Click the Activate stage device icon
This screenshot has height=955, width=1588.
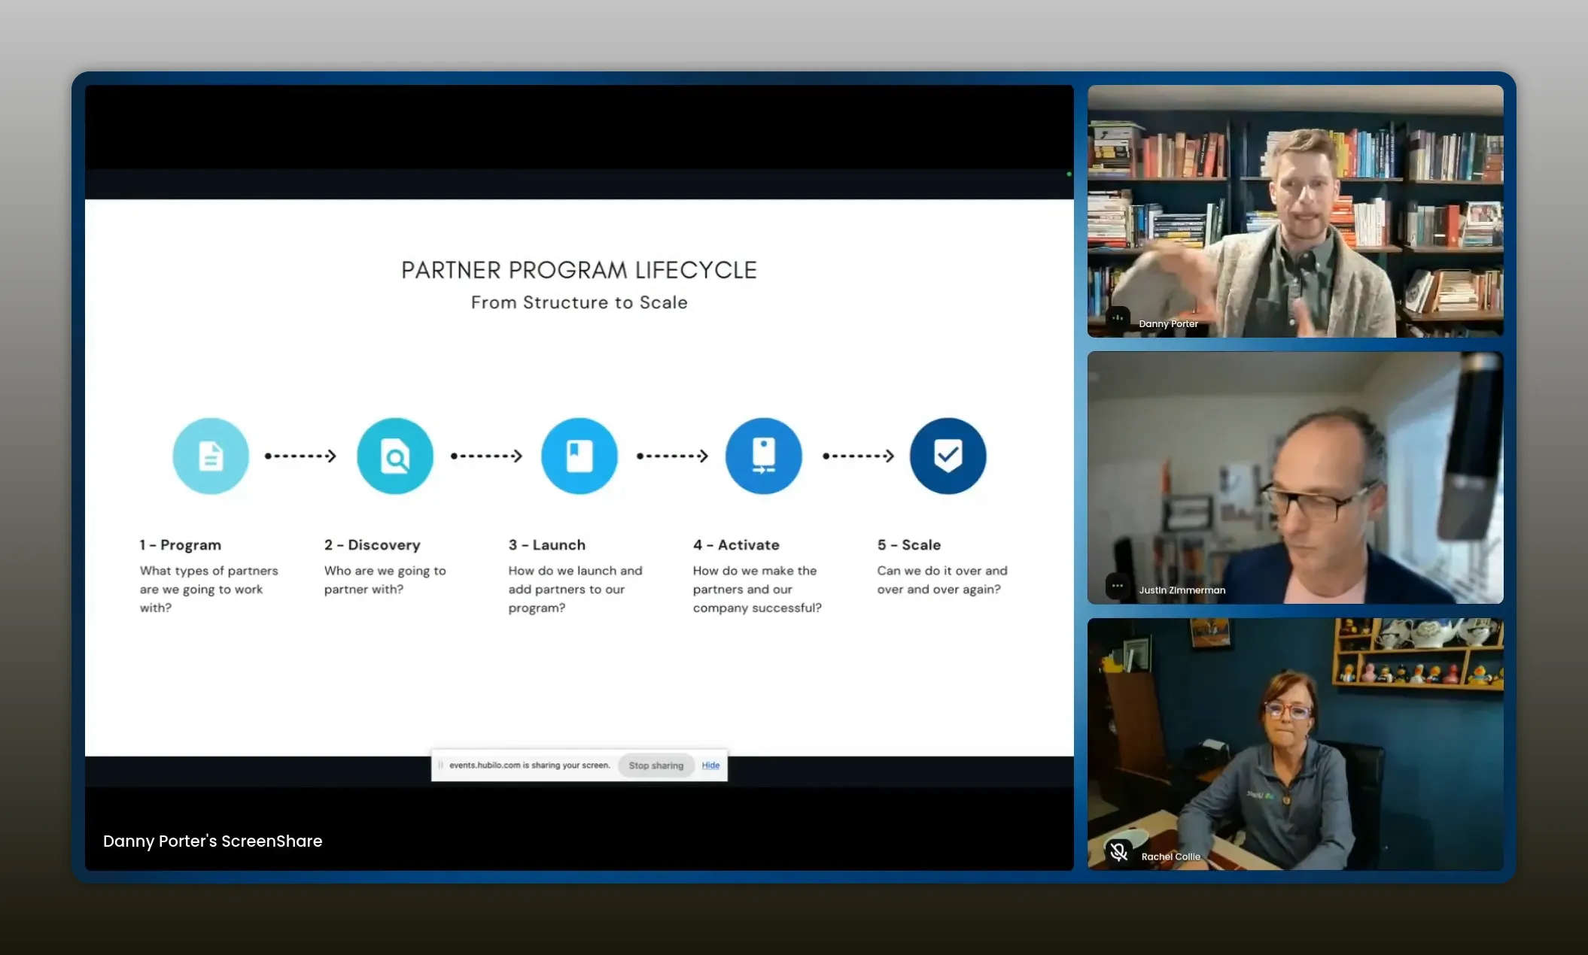point(763,456)
